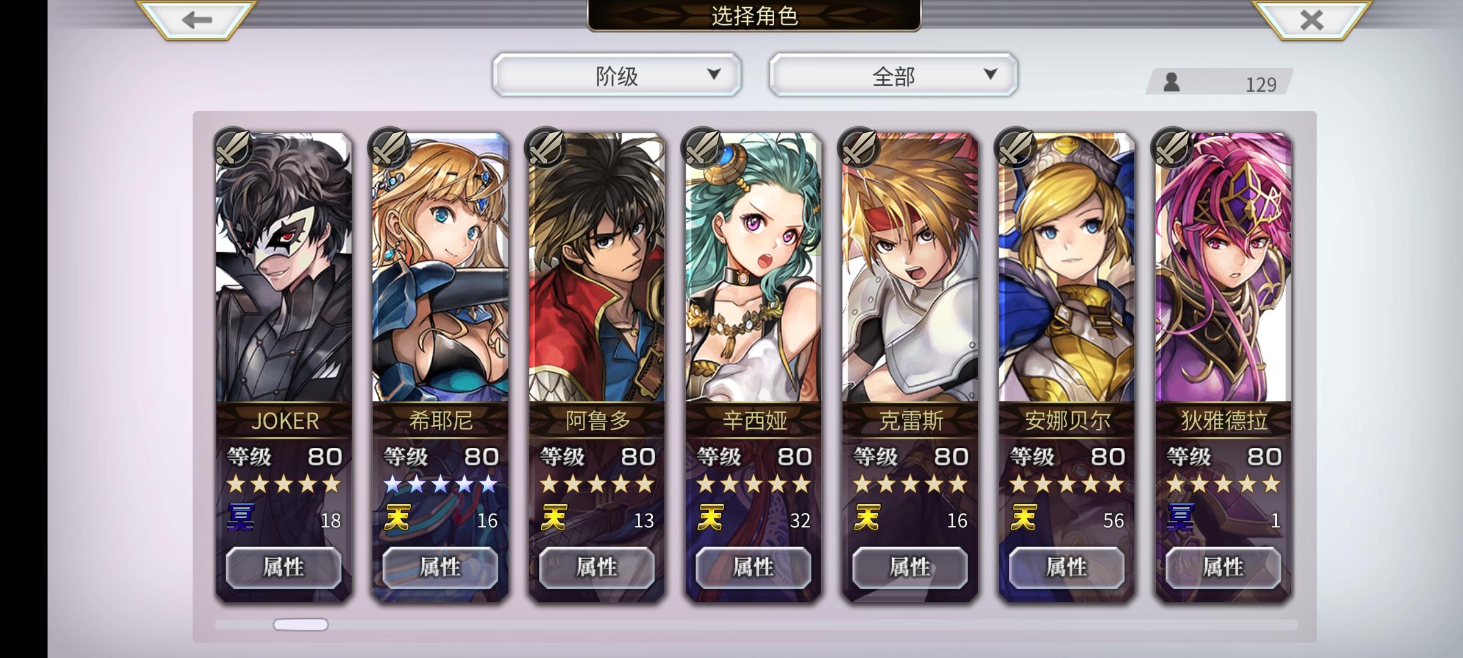
Task: Choose the 希耶尼 character portrait
Action: click(x=440, y=268)
